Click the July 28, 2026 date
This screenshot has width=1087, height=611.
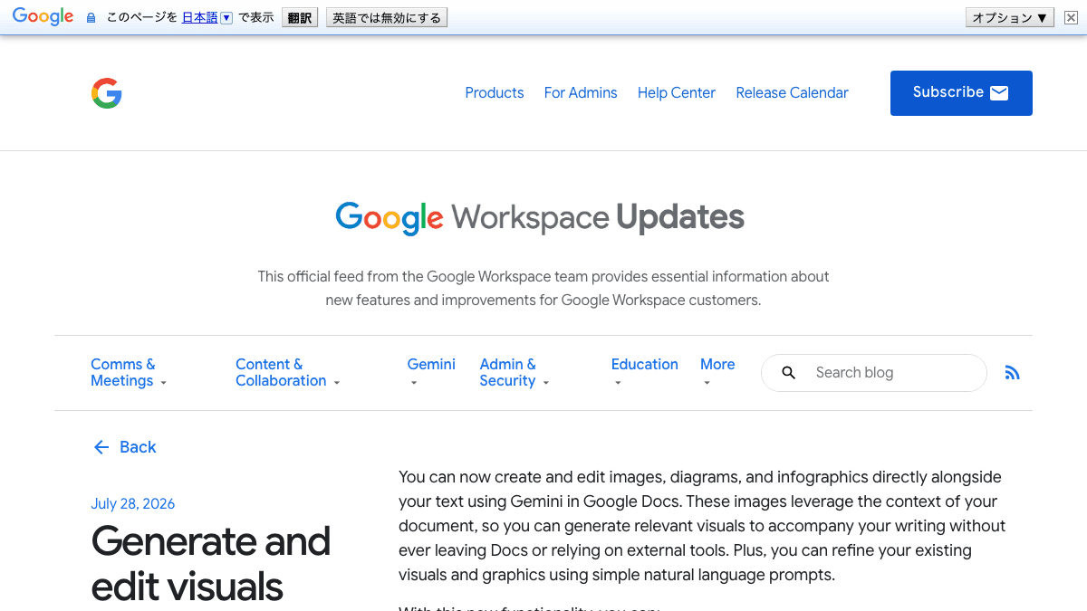click(133, 504)
